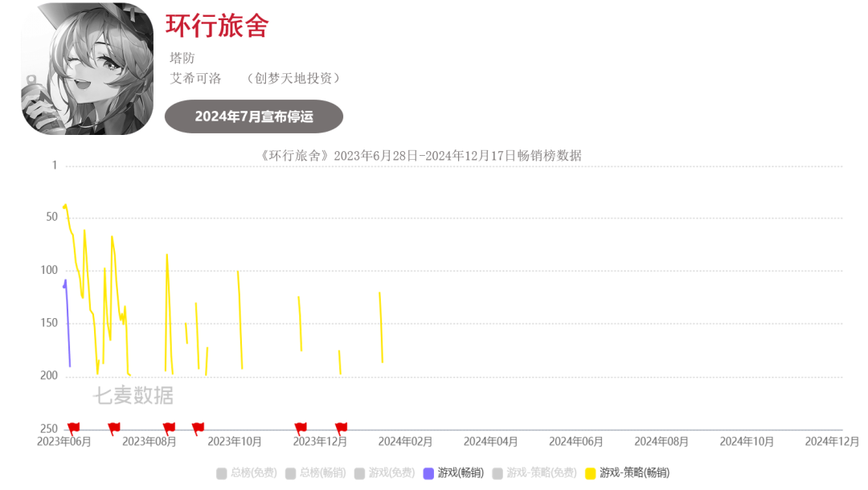The image size is (868, 490).
Task: Click the y-axis label 200
Action: (49, 375)
